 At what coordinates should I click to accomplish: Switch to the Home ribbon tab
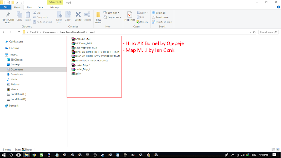pyautogui.click(x=18, y=7)
